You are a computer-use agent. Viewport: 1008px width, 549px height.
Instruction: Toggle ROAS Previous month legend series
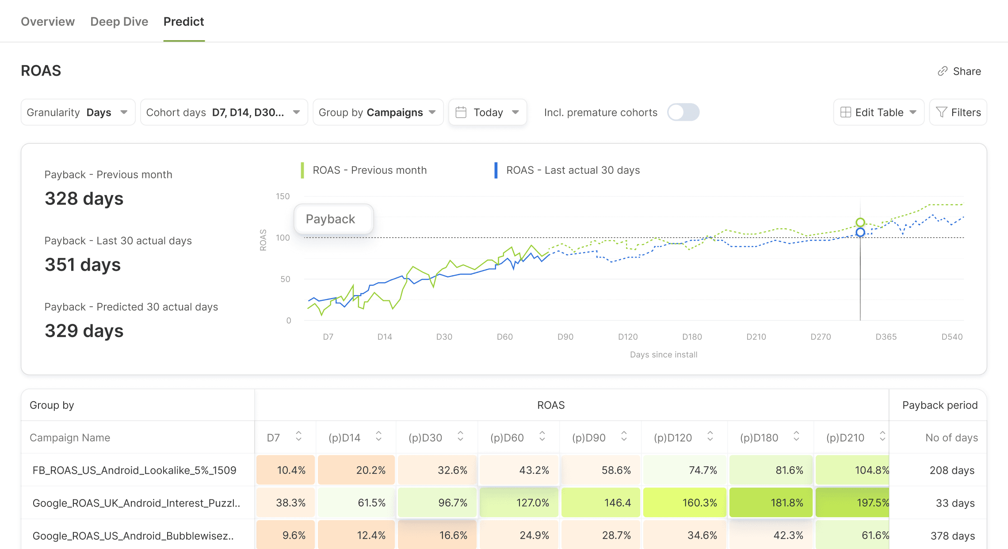coord(370,170)
